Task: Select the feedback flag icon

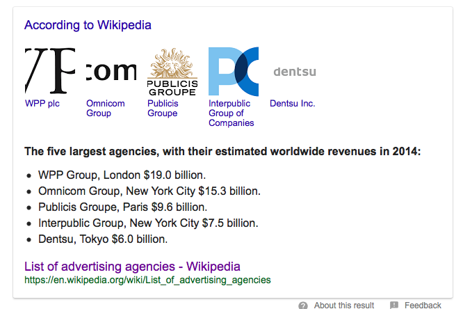Action: (394, 305)
